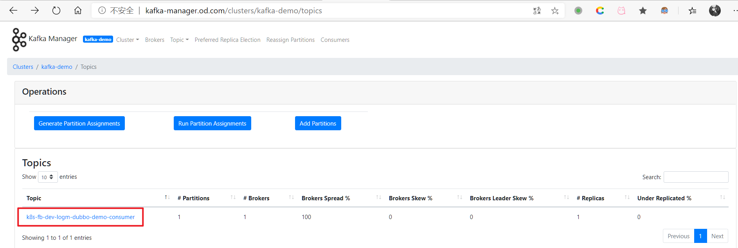Select page 1 in pagination
Image resolution: width=738 pixels, height=248 pixels.
[x=700, y=236]
